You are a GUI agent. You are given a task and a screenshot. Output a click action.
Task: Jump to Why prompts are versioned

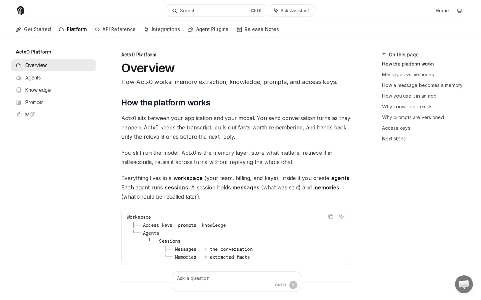coord(413,117)
